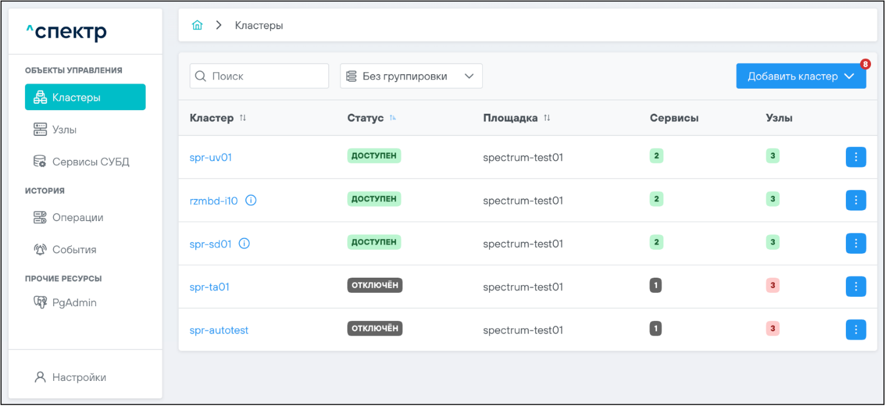Image resolution: width=885 pixels, height=406 pixels.
Task: Sort table by Площадка column icon
Action: [547, 118]
